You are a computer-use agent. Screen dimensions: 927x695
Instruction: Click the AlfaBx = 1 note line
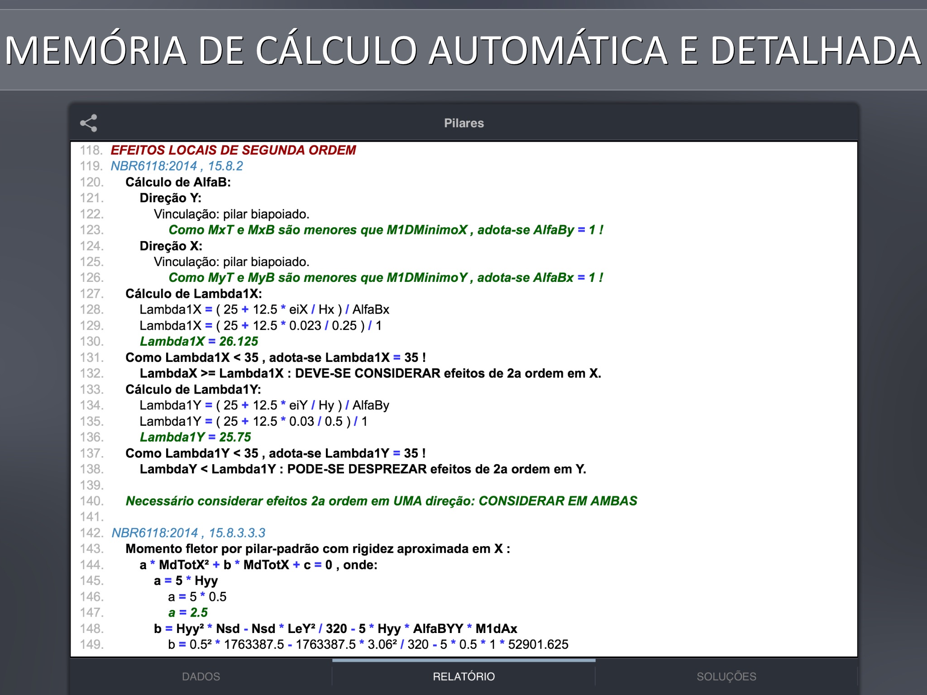pyautogui.click(x=386, y=278)
